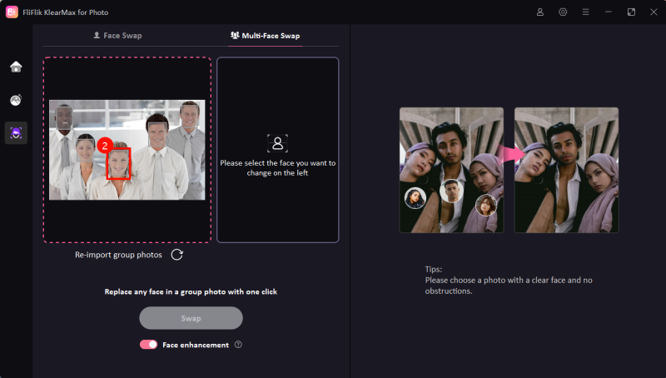Image resolution: width=666 pixels, height=378 pixels.
Task: Open the hamburger menu in title bar
Action: coord(585,12)
